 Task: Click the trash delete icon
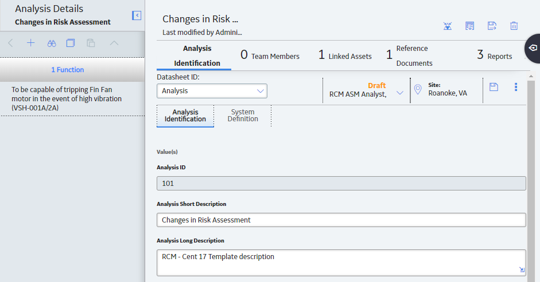[x=514, y=26]
